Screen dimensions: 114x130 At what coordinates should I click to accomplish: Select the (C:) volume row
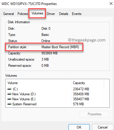58,89
